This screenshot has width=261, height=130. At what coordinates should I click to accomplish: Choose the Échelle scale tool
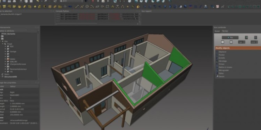[x=222, y=58]
